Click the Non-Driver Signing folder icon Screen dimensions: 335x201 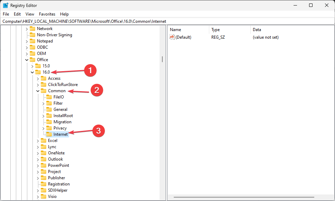32,35
